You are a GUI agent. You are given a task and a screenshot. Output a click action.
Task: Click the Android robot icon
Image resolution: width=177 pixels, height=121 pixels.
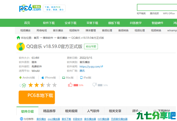20,78
